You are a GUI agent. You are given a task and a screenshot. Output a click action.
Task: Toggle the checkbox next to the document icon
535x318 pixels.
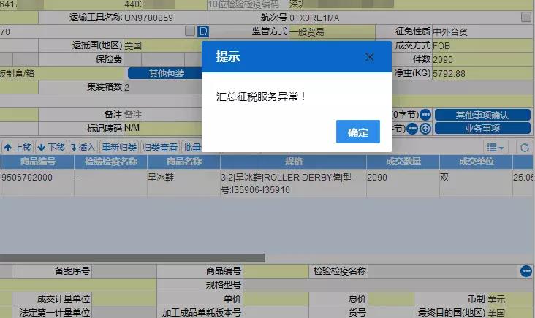[x=190, y=31]
